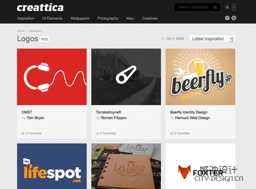Click heart icon under Tomskstroyneft
Screen dimensions: 256x189
97,133
